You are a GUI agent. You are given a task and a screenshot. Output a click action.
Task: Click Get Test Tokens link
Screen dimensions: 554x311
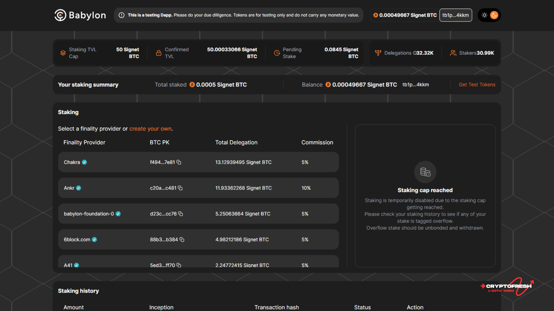[477, 85]
